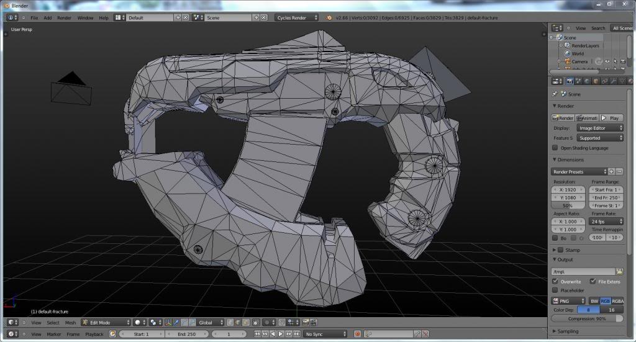Click the Play rendered animation button
Image resolution: width=636 pixels, height=342 pixels.
tap(611, 118)
